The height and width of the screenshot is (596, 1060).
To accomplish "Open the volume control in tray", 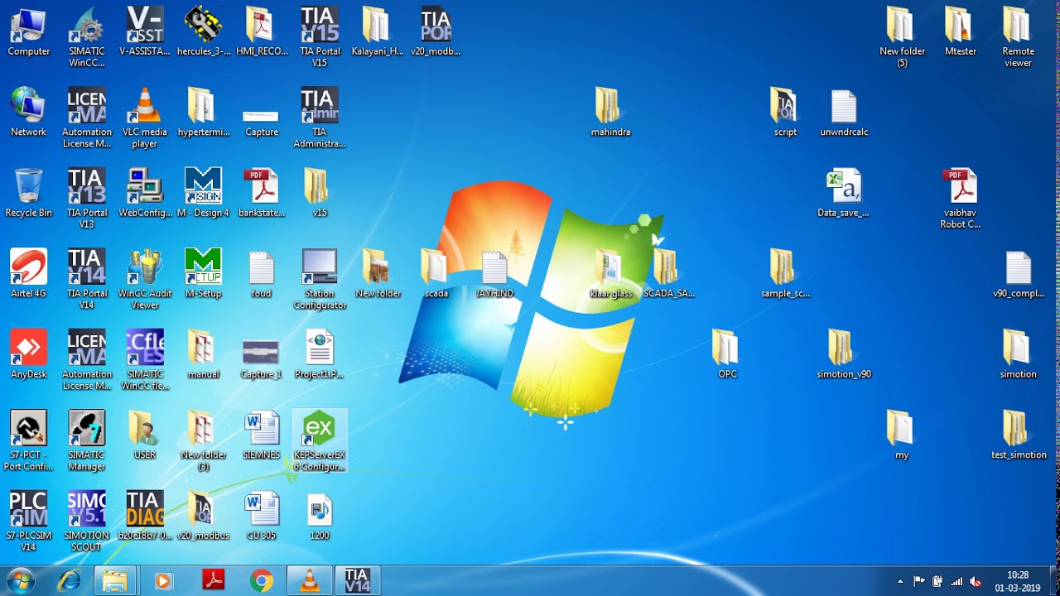I will [976, 581].
